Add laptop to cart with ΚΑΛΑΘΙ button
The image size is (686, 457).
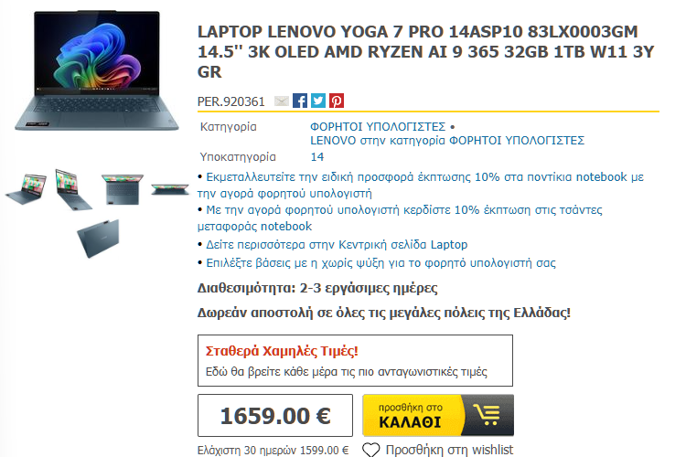[438, 415]
